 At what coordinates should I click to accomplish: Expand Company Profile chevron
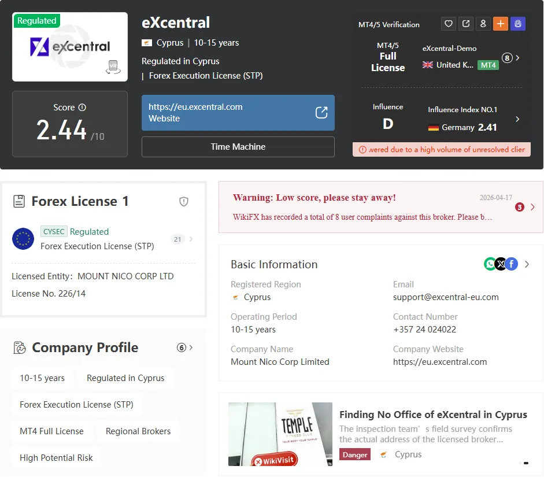(191, 347)
